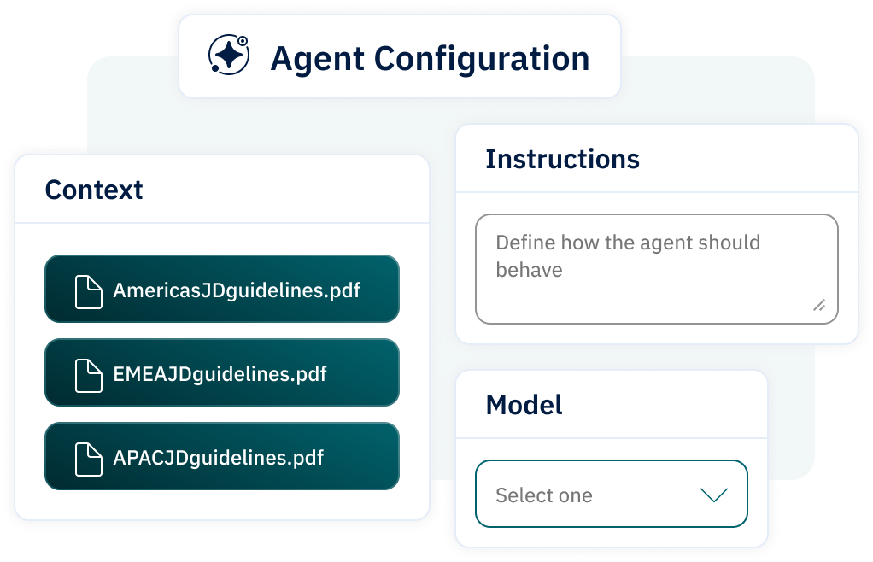Switch to the Context panel

click(94, 190)
